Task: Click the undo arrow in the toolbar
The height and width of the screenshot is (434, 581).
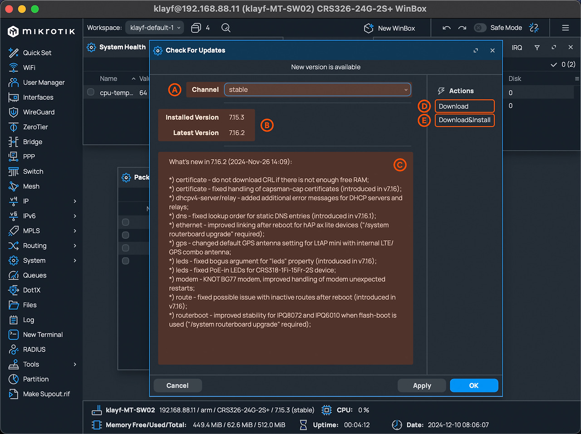Action: [447, 28]
